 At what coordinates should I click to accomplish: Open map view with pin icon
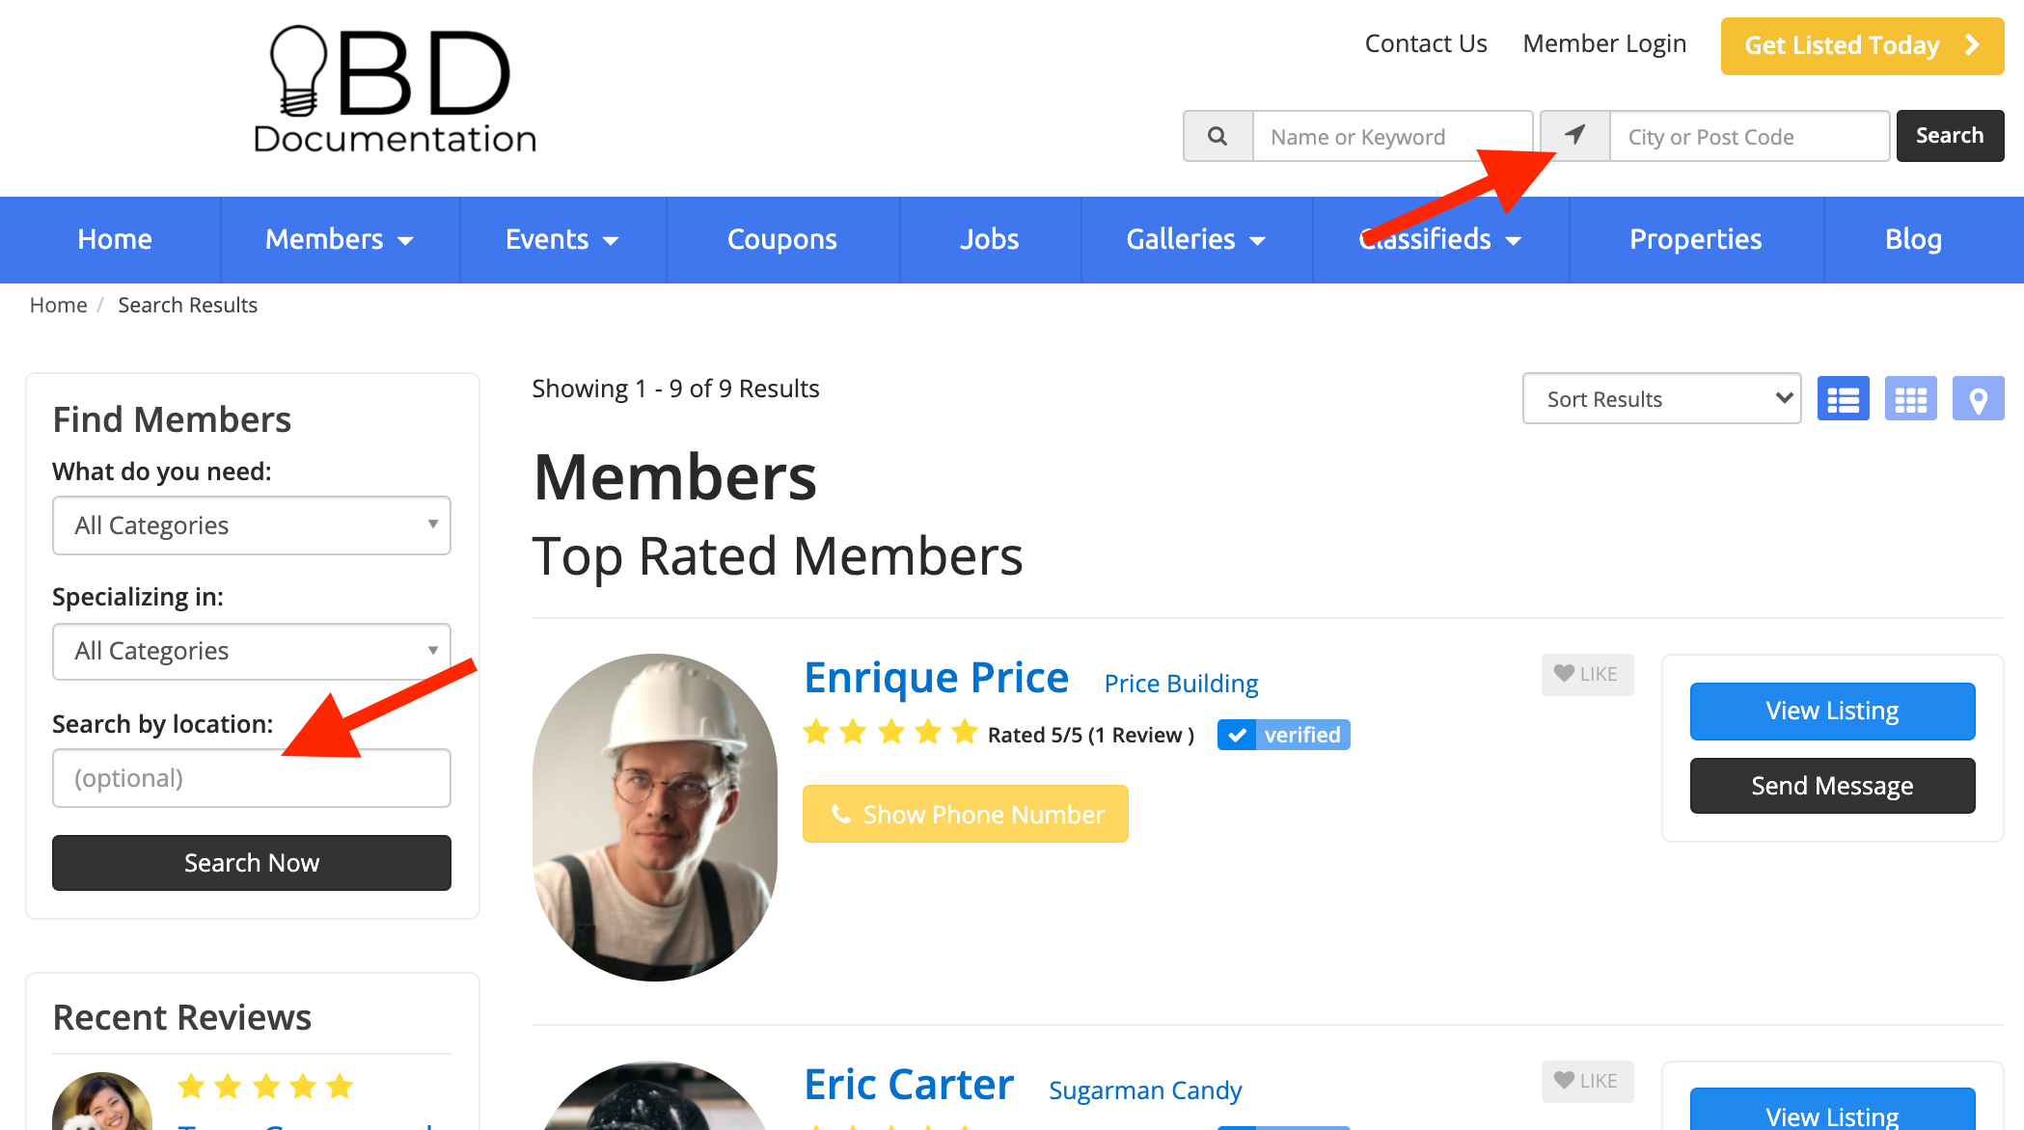click(x=1978, y=399)
